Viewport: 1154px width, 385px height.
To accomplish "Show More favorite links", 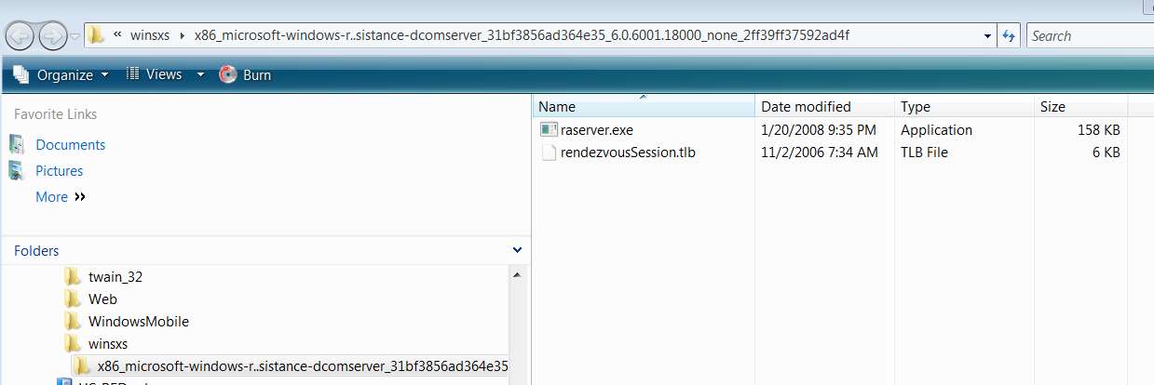I will (61, 197).
